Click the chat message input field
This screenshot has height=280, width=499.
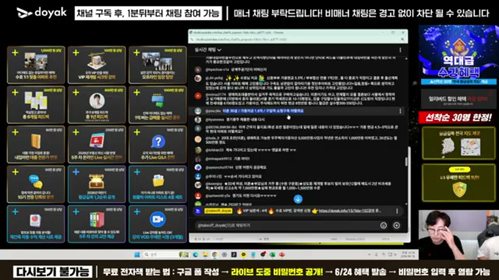tap(286, 226)
